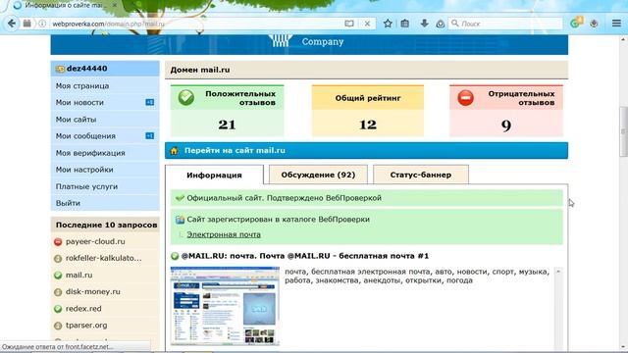
Task: Click the site info icon in the address bar
Action: tap(42, 24)
